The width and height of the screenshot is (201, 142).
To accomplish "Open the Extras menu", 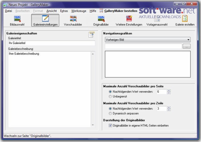I will click(x=64, y=11).
